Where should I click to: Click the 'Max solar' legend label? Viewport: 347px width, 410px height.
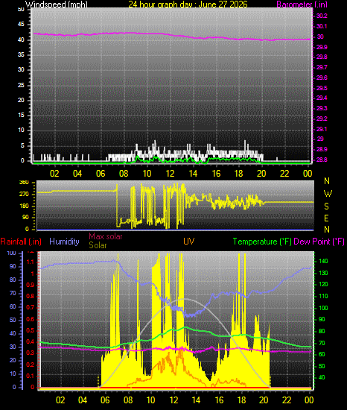tap(106, 236)
